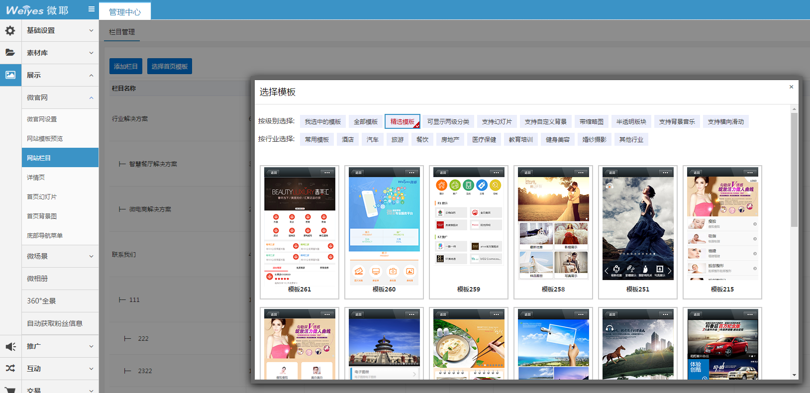Open 360°全景 in the sidebar

[60, 301]
